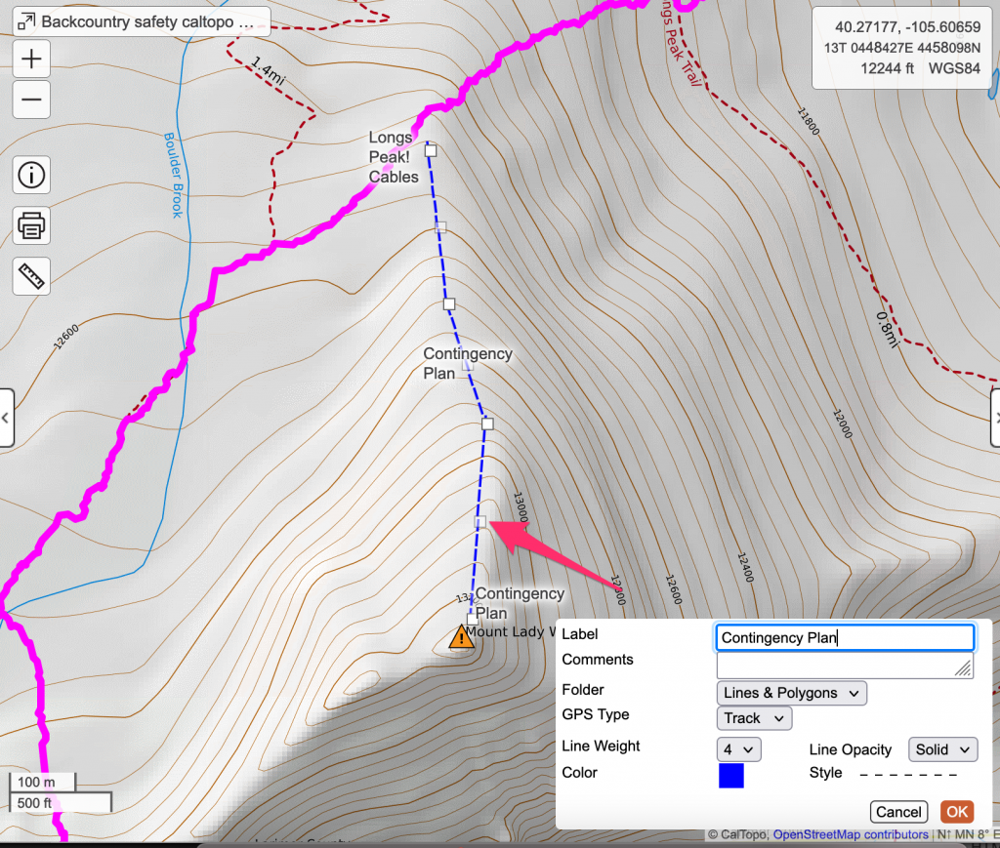Open the Backcountry safety caltopo map title

(x=142, y=20)
